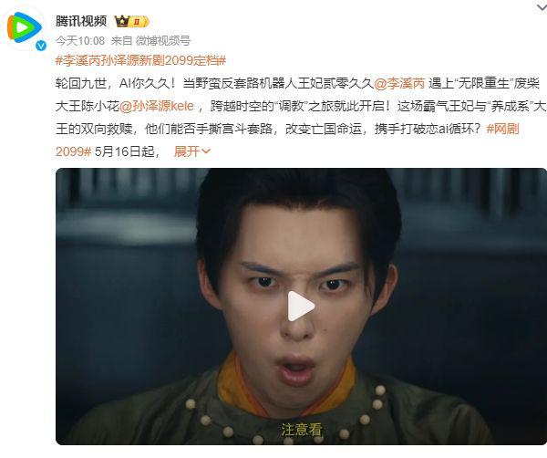Click the Roman numeral II level badge
Screen dimensions: 547x458
coord(139,22)
